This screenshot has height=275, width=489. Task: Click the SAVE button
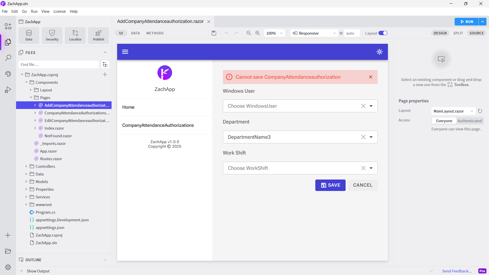(x=330, y=185)
